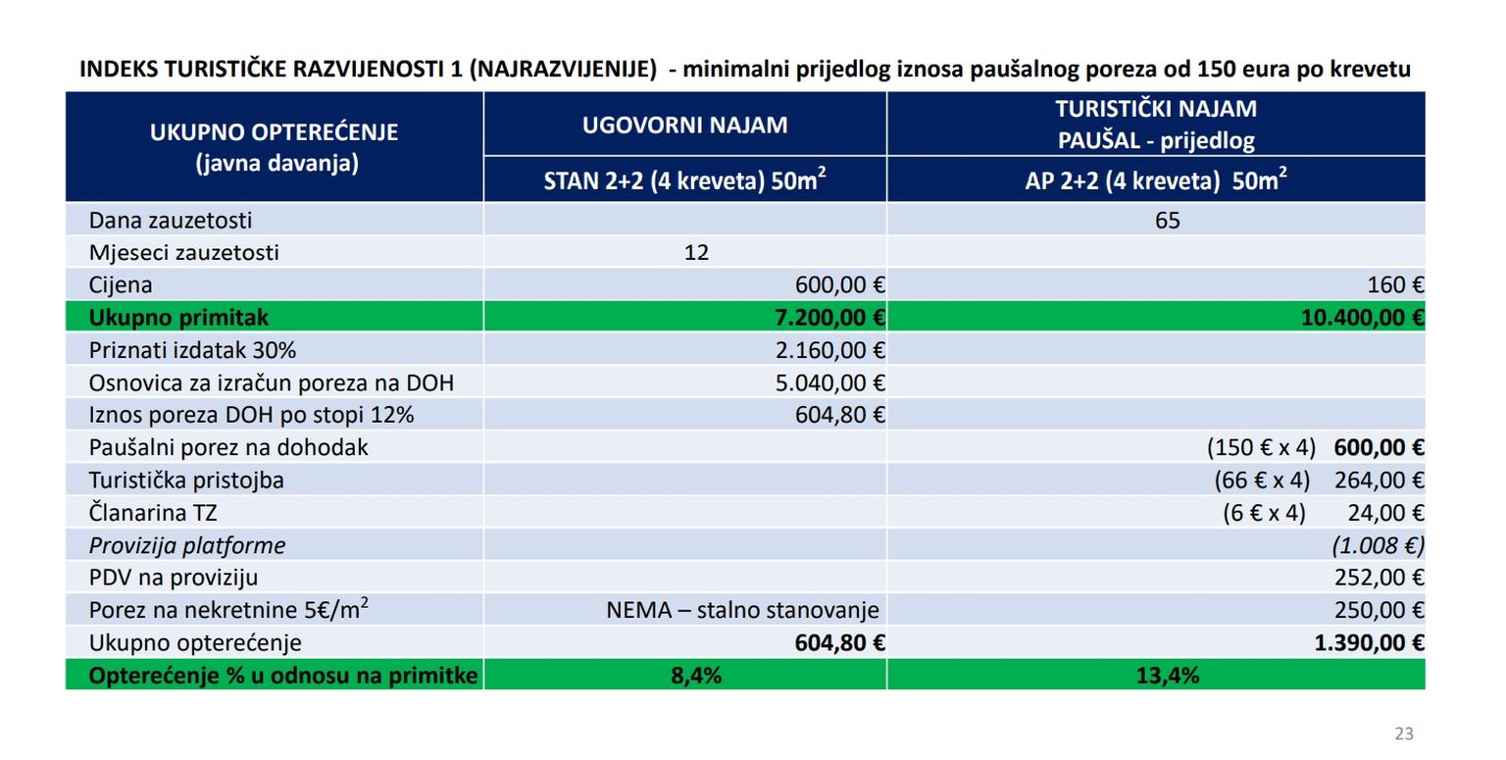Select the UKUPNO OPTEREĆENJE header cell

pyautogui.click(x=274, y=147)
